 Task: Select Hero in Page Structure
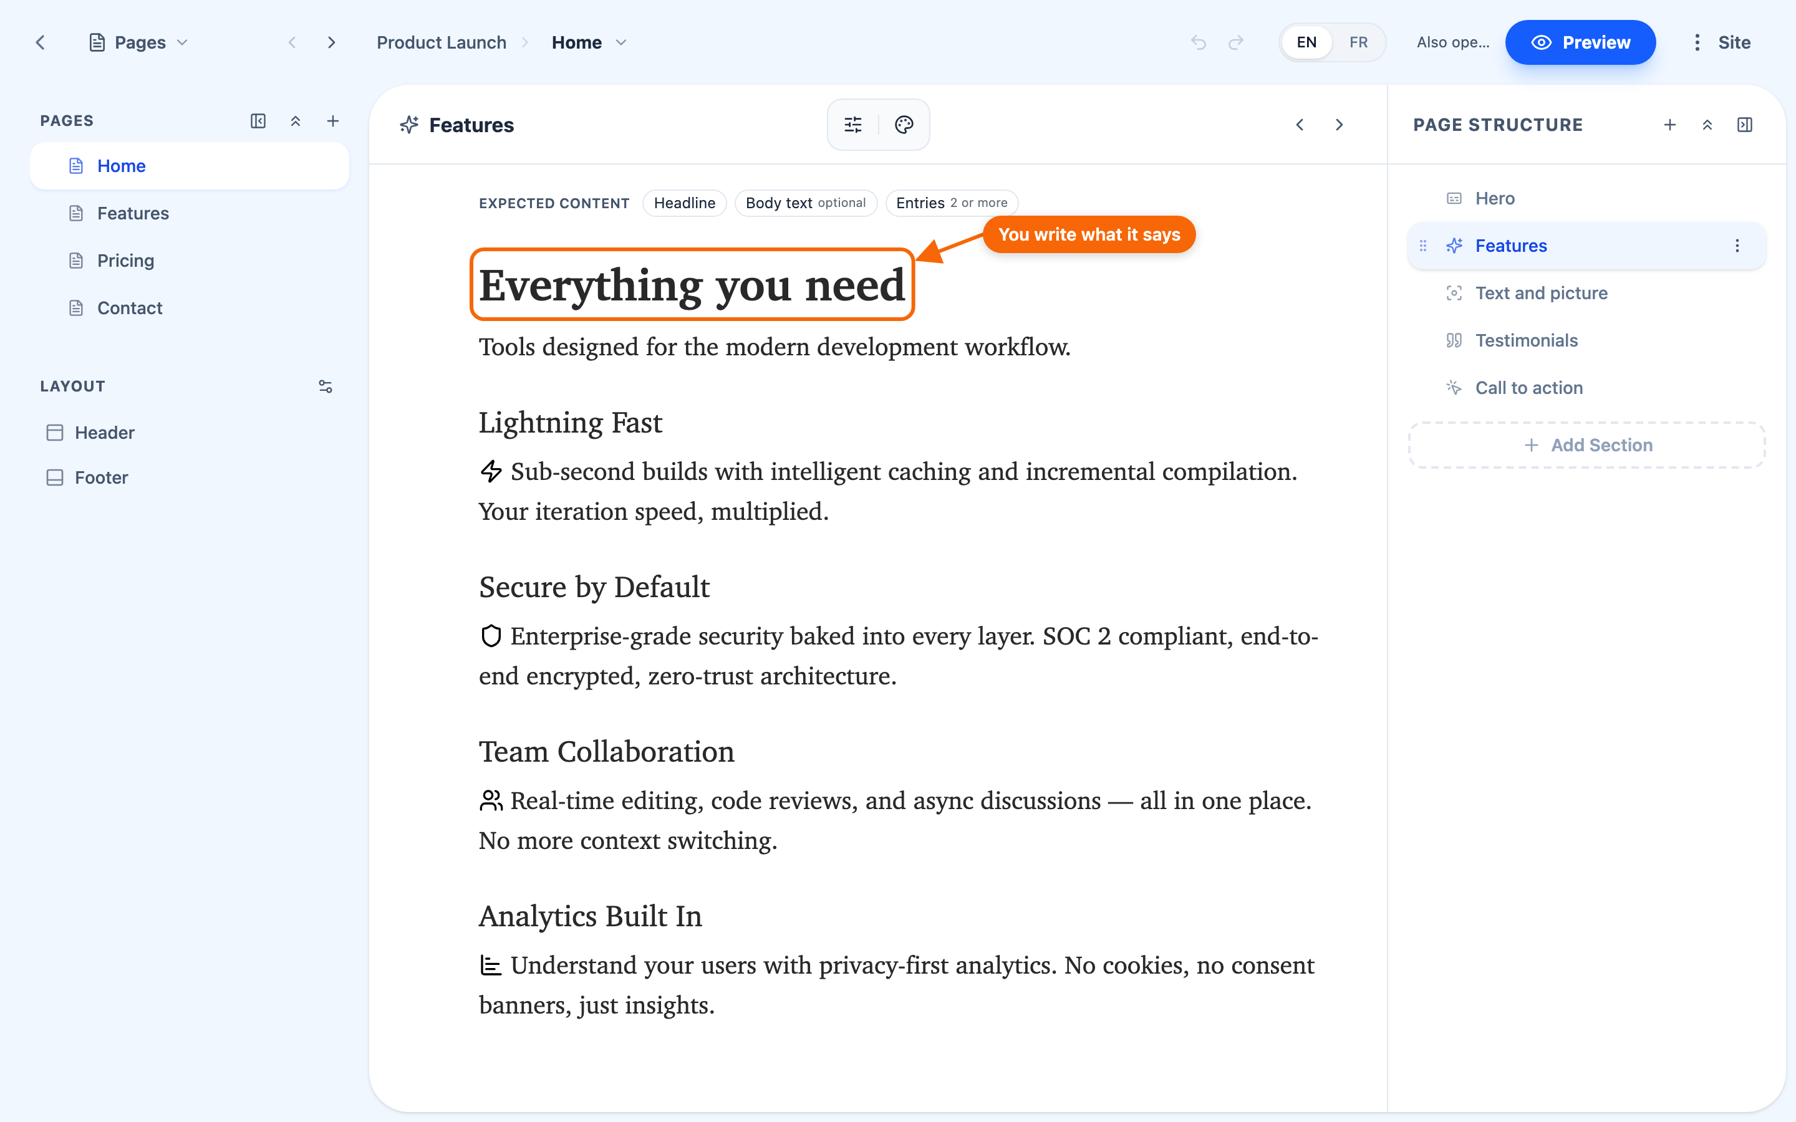tap(1586, 198)
